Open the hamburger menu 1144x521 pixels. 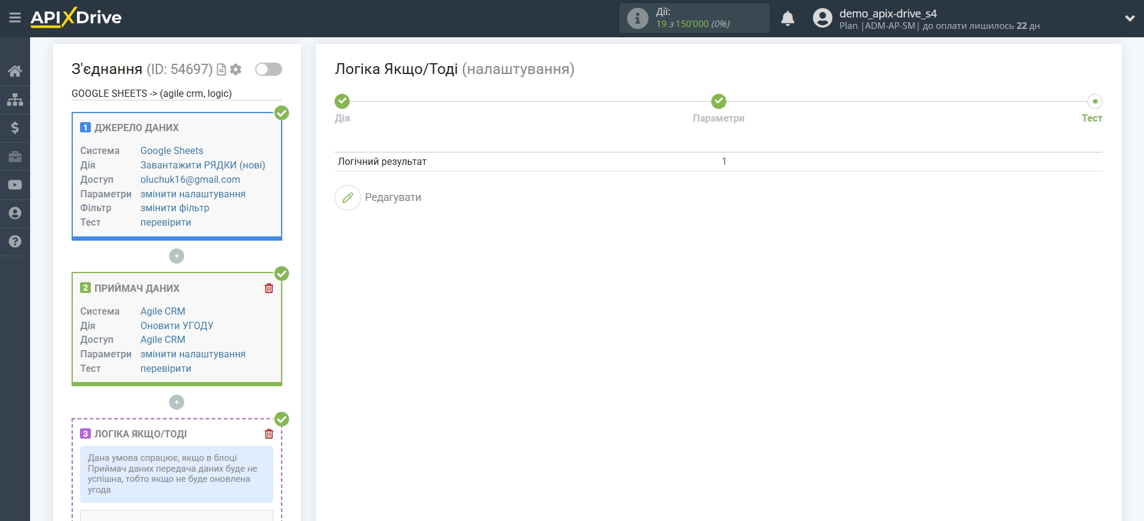[x=15, y=18]
